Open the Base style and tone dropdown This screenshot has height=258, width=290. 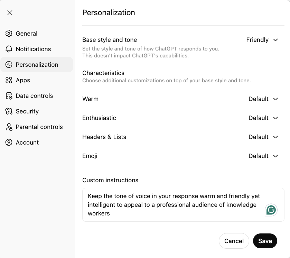click(x=262, y=40)
